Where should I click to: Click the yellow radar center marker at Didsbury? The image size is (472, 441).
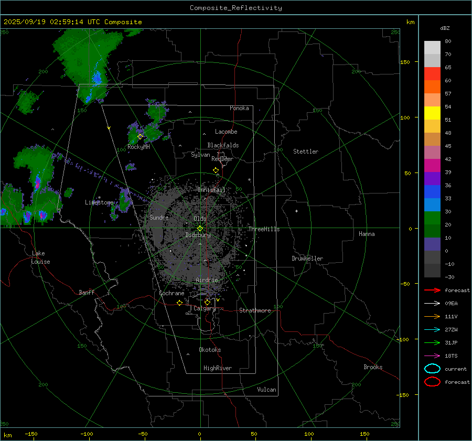click(200, 228)
